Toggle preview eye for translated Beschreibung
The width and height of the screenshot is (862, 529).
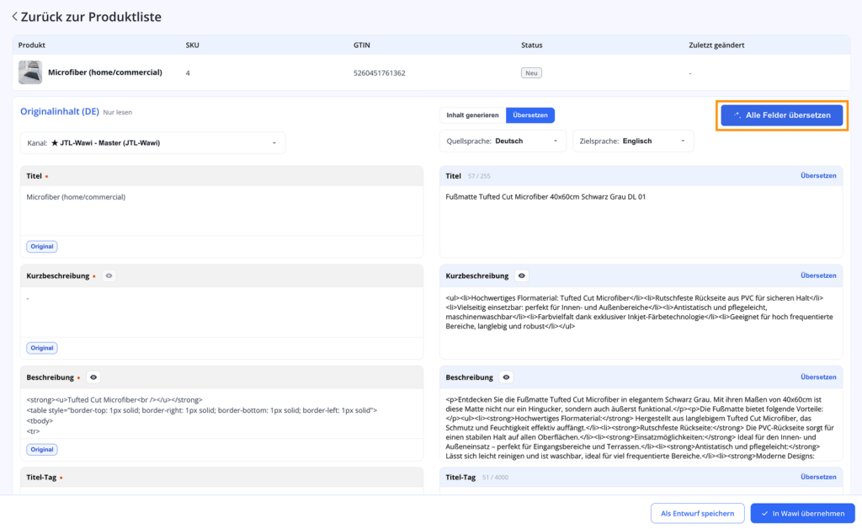506,377
